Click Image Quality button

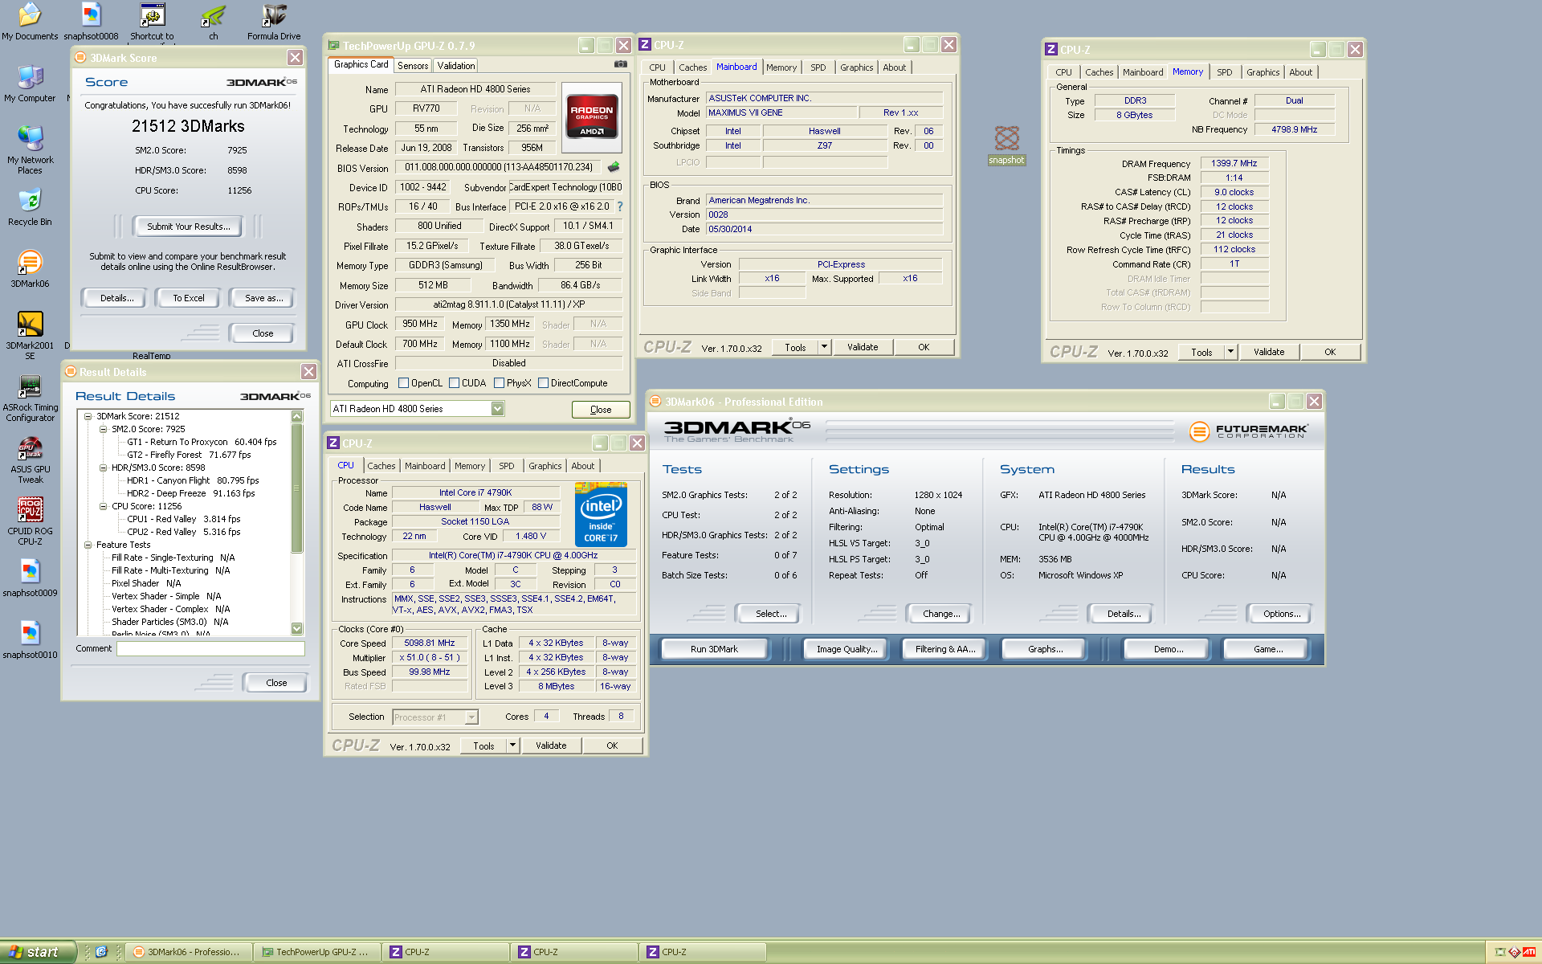846,649
